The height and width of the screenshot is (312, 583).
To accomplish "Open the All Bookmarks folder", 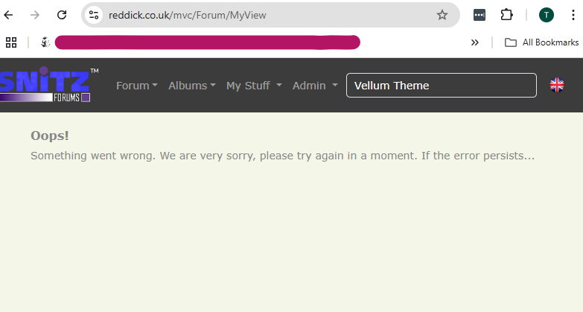I will 541,42.
